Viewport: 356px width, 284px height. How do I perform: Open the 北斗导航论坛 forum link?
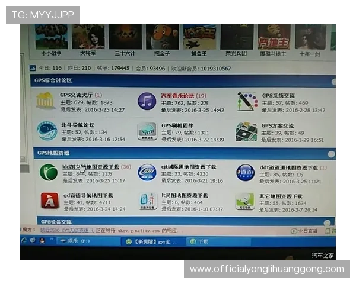pos(78,125)
